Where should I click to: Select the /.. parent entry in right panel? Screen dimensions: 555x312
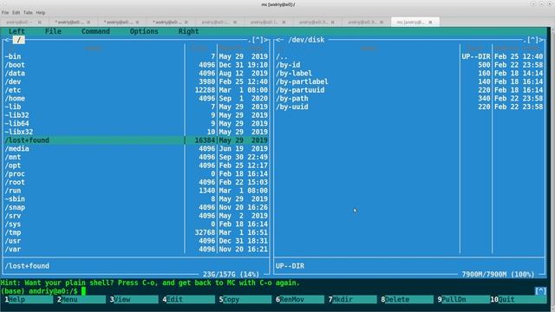pyautogui.click(x=409, y=56)
